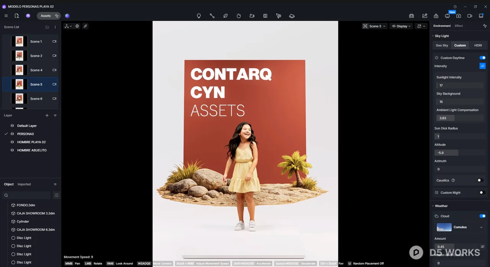Enable the Custom Night switch
Screen dimensions: 490x267
(482, 192)
